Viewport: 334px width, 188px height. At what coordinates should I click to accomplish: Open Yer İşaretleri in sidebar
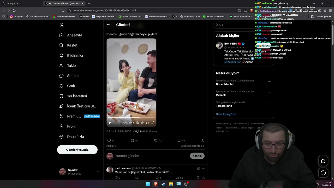[x=73, y=96]
